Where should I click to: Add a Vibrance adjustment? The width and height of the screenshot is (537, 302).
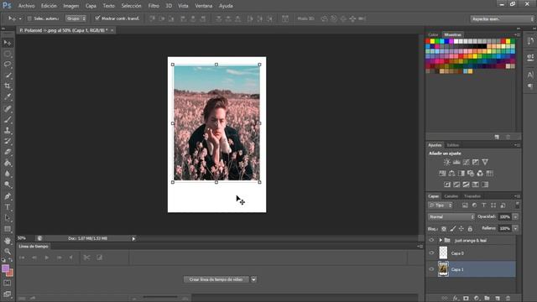pos(485,162)
